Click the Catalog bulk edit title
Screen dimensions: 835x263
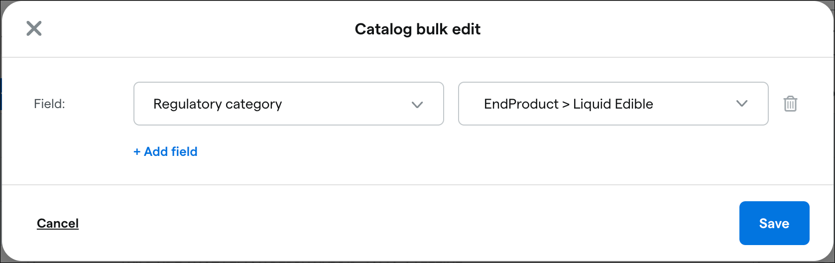tap(417, 29)
